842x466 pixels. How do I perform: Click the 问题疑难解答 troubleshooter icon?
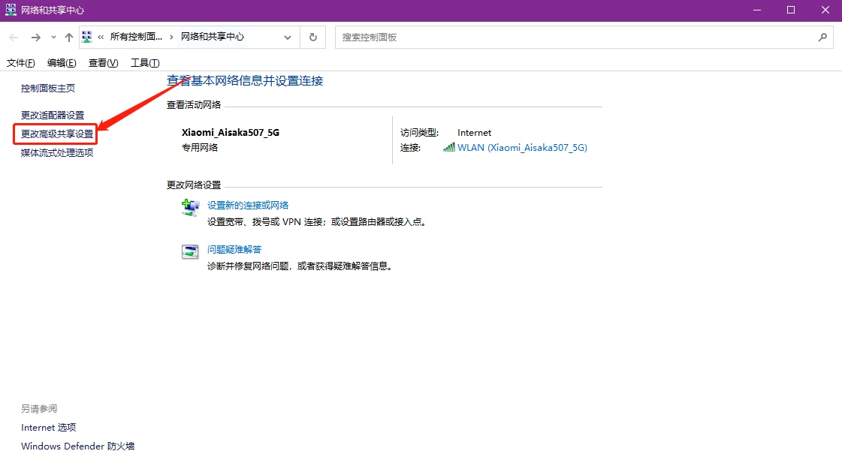[190, 251]
